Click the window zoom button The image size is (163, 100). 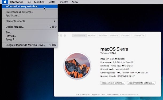click(x=65, y=35)
